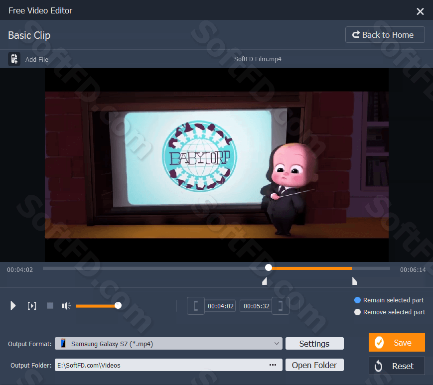
Task: Play the selected clip segment
Action: [x=32, y=306]
